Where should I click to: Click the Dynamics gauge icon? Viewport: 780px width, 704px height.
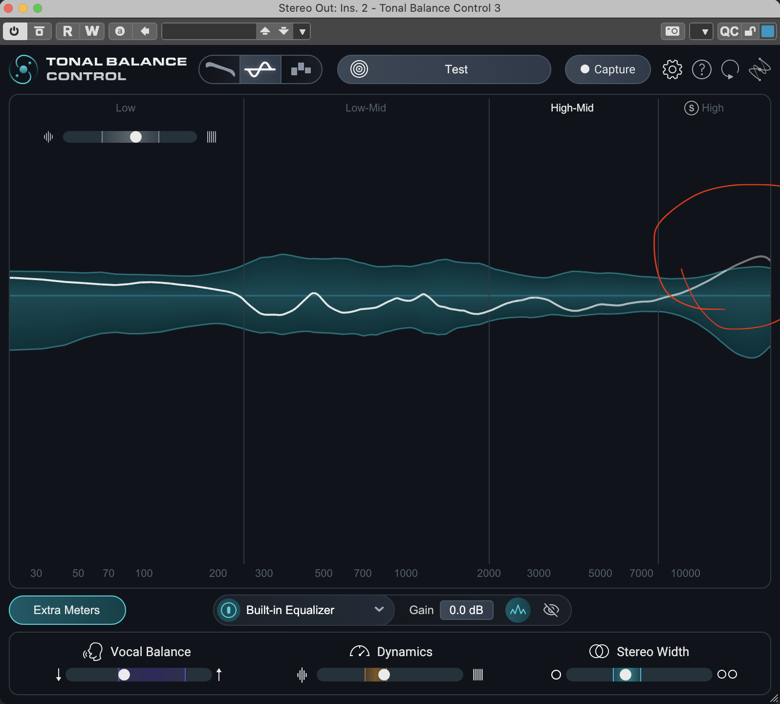coord(360,651)
